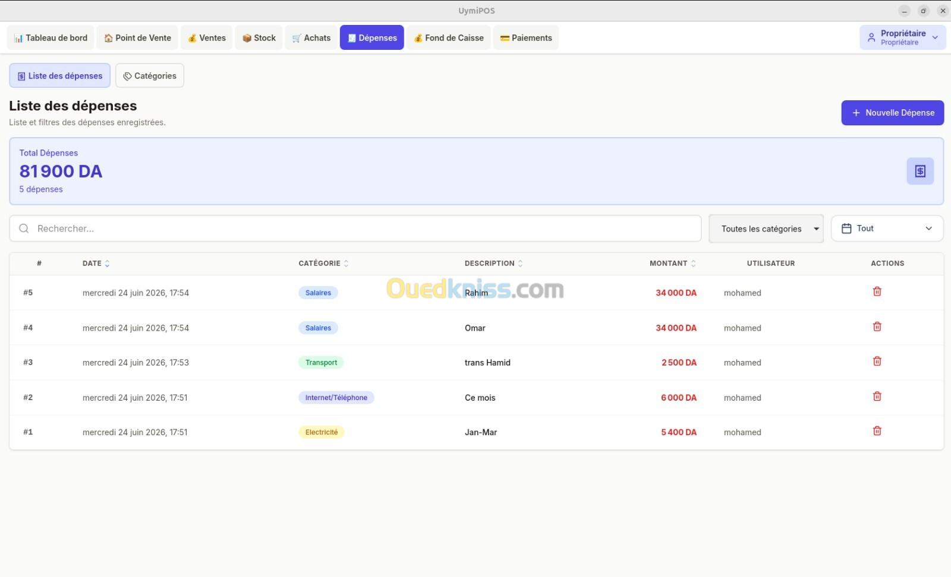Open the Propriétaire user menu
The image size is (951, 577).
click(x=902, y=37)
